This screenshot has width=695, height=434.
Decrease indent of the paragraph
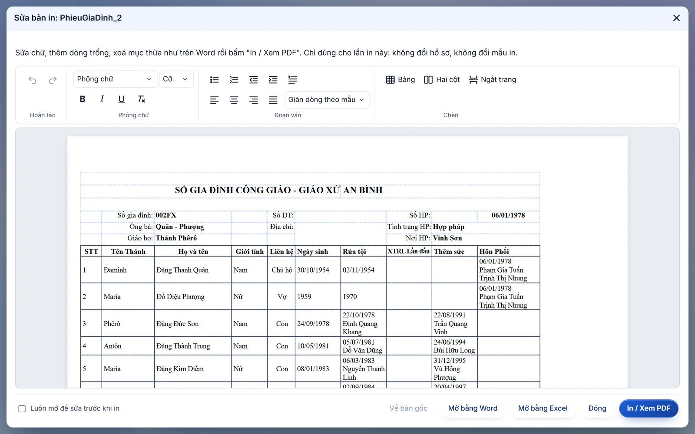(254, 79)
